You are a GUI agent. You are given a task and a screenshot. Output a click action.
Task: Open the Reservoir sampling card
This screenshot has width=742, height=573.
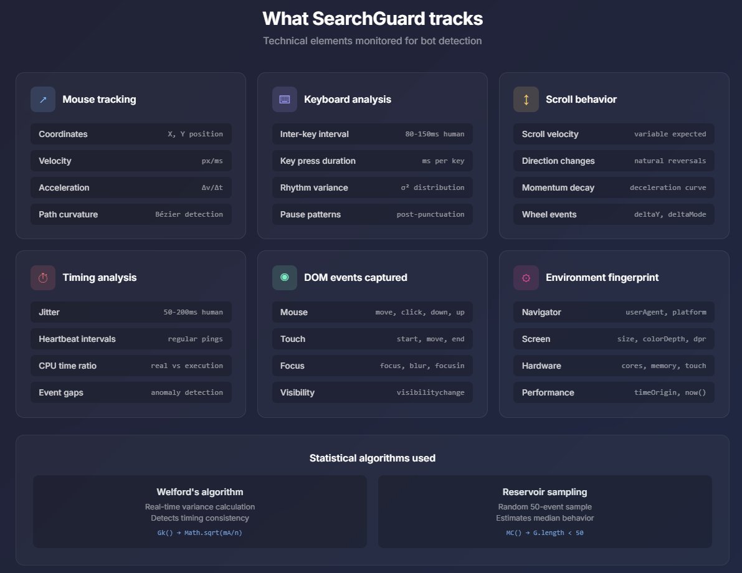(545, 512)
